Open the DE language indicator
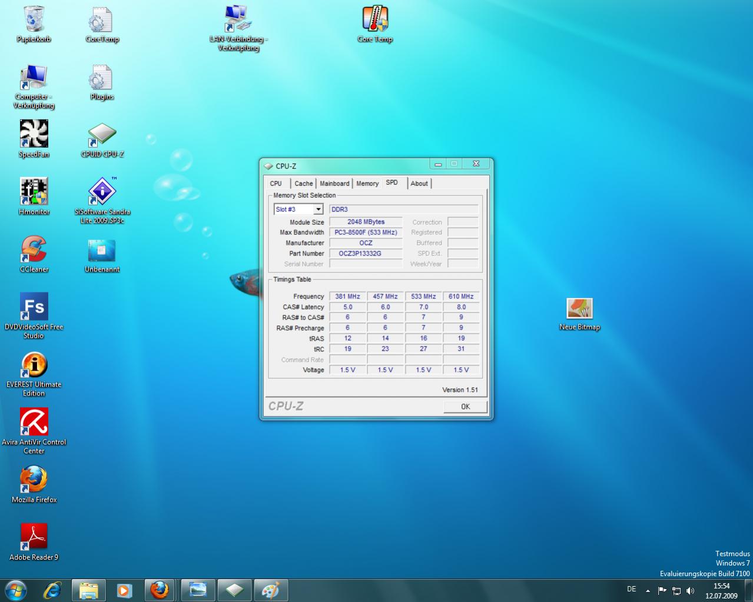 [x=632, y=589]
